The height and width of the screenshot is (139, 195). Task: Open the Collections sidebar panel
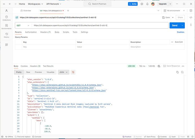click(x=6, y=18)
